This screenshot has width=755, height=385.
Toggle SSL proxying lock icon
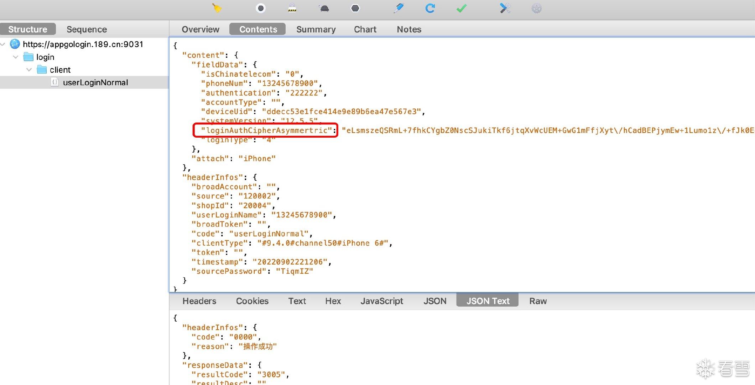tap(292, 8)
